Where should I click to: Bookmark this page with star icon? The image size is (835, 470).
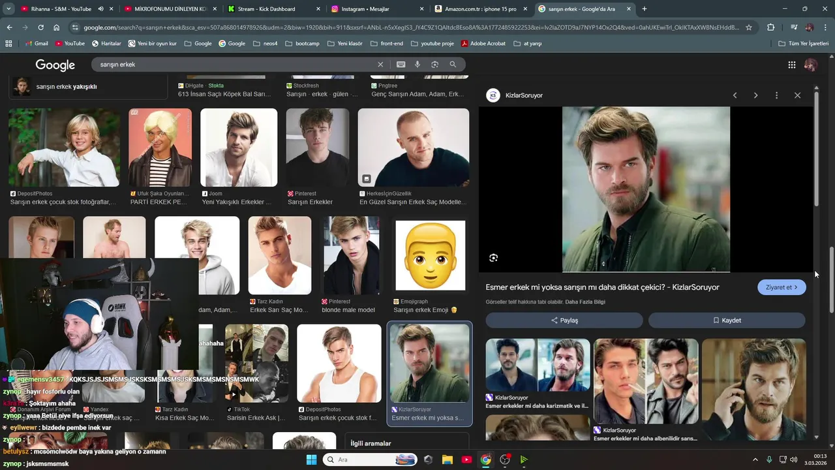point(749,27)
